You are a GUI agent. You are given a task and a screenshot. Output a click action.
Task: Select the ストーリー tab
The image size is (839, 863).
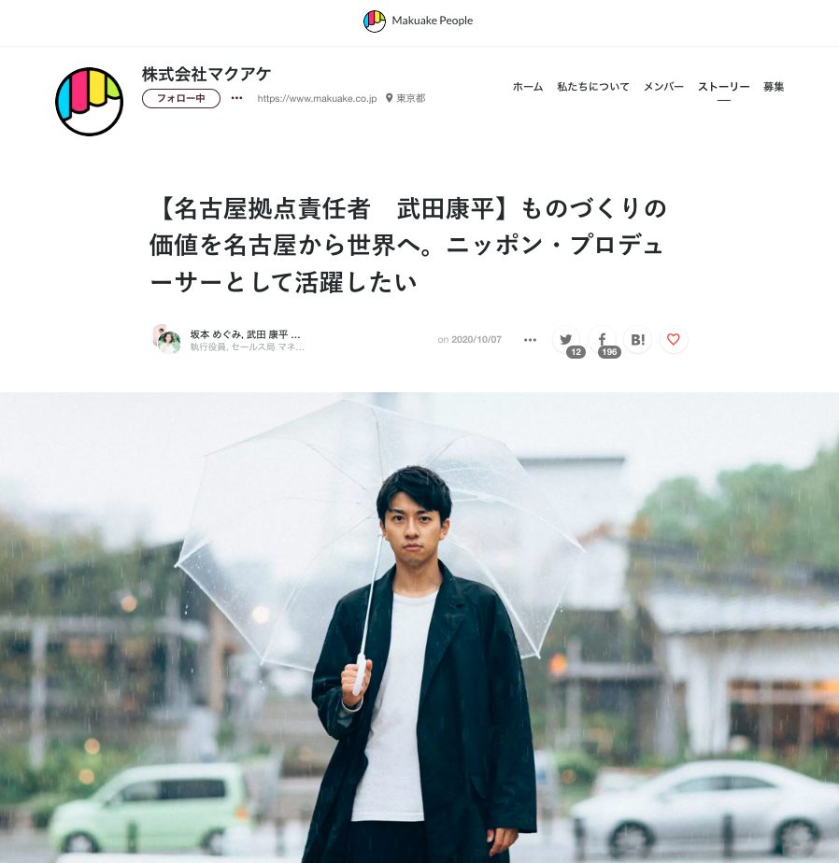click(723, 87)
